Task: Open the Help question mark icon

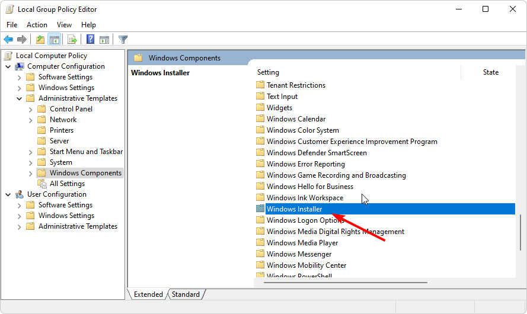Action: click(x=91, y=39)
